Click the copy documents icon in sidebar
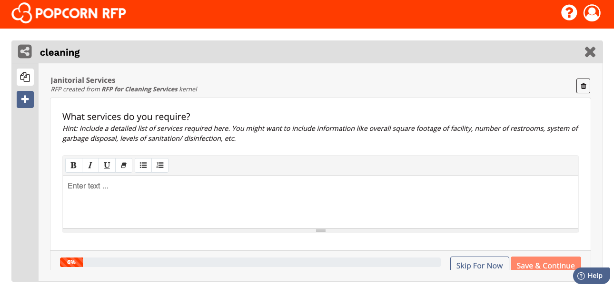This screenshot has height=287, width=614. (25, 77)
